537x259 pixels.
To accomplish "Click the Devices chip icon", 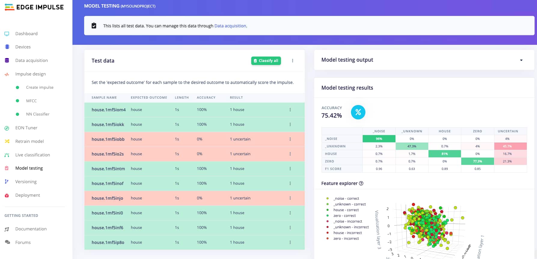I will pos(7,47).
